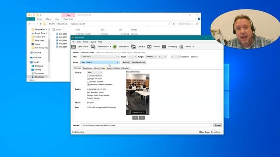The image size is (280, 157).
Task: Click the next preview arrow button
Action: (x=142, y=118)
